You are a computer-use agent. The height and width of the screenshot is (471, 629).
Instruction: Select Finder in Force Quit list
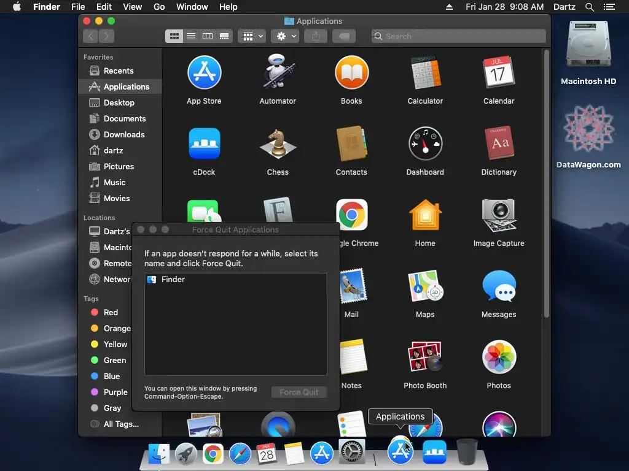point(235,280)
